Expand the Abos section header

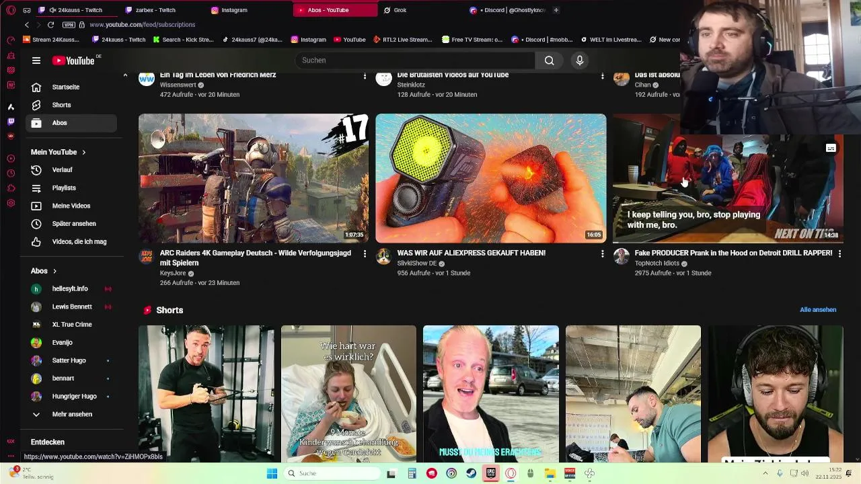pyautogui.click(x=44, y=271)
